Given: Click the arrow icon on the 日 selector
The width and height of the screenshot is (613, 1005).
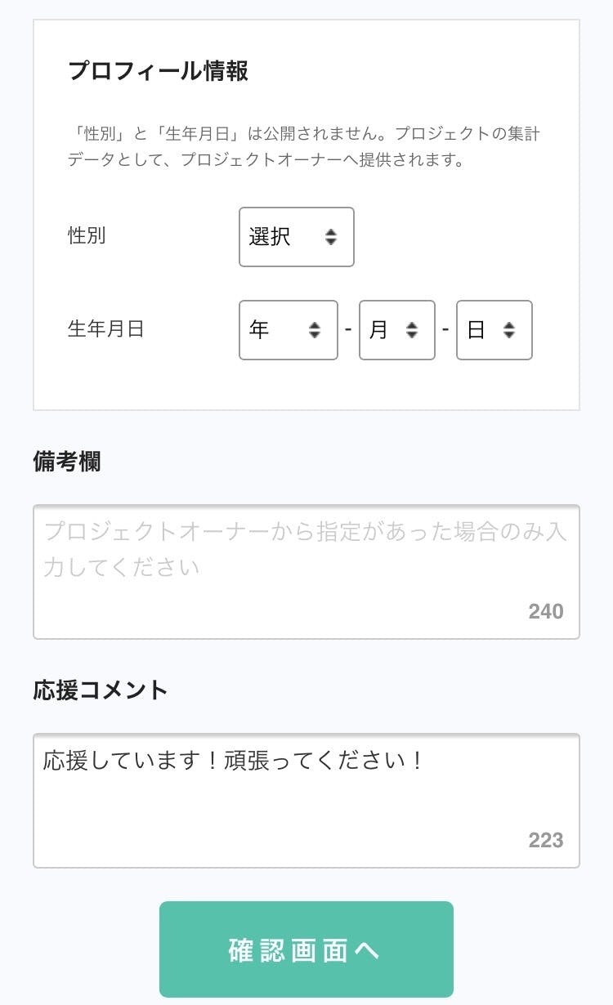Looking at the screenshot, I should (509, 330).
